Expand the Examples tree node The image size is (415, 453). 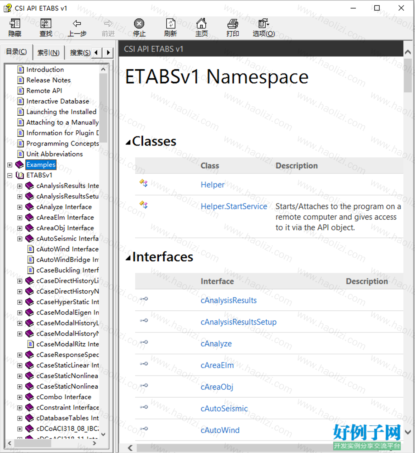pyautogui.click(x=10, y=165)
